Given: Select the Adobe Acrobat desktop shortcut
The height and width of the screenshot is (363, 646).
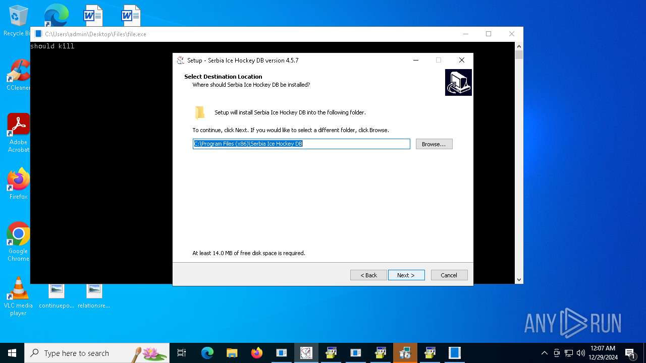Looking at the screenshot, I should point(18,133).
